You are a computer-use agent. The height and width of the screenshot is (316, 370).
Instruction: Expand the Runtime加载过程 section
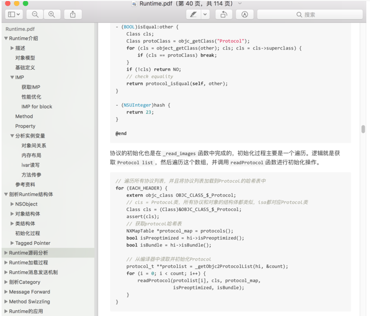pyautogui.click(x=6, y=262)
